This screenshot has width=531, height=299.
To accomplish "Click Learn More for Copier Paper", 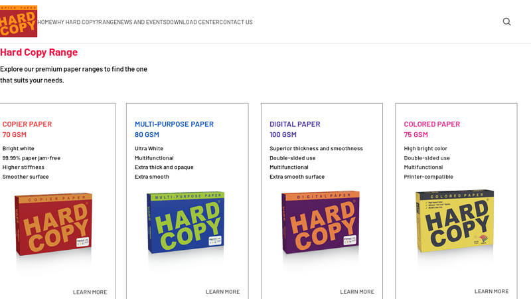I will [90, 292].
